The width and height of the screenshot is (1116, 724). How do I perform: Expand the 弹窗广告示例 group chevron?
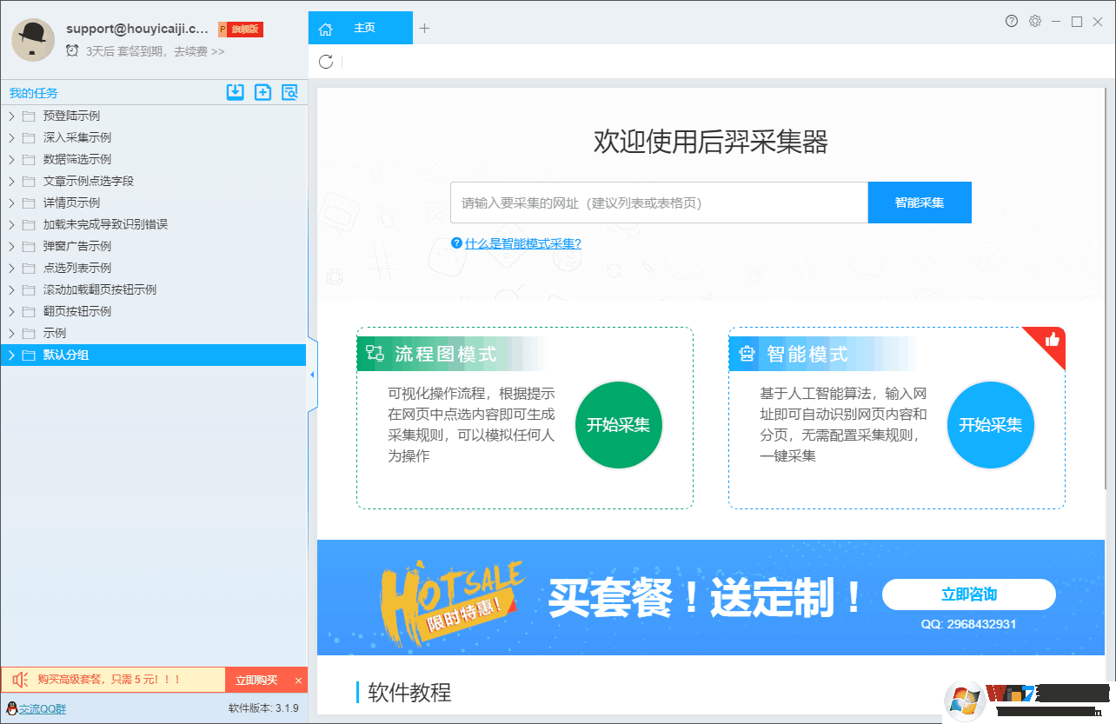(11, 246)
